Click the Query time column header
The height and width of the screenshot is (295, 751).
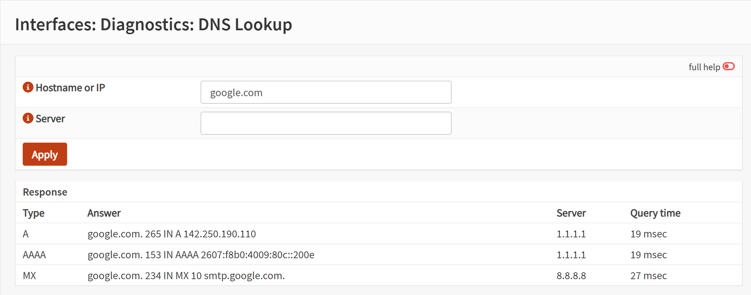coord(655,213)
